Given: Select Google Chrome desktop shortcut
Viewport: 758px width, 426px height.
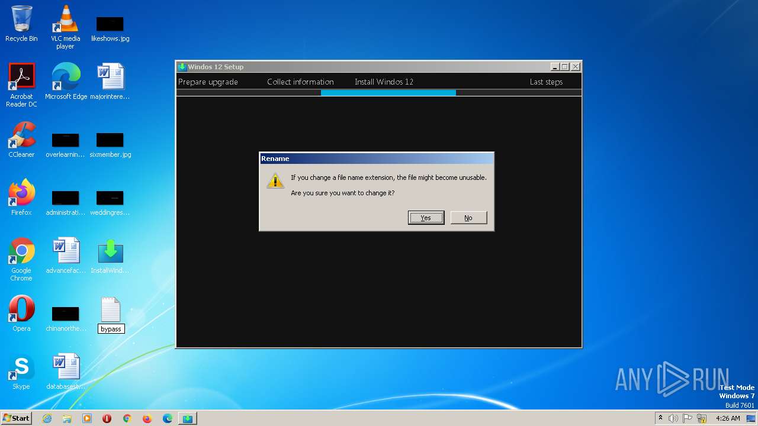Looking at the screenshot, I should [21, 259].
